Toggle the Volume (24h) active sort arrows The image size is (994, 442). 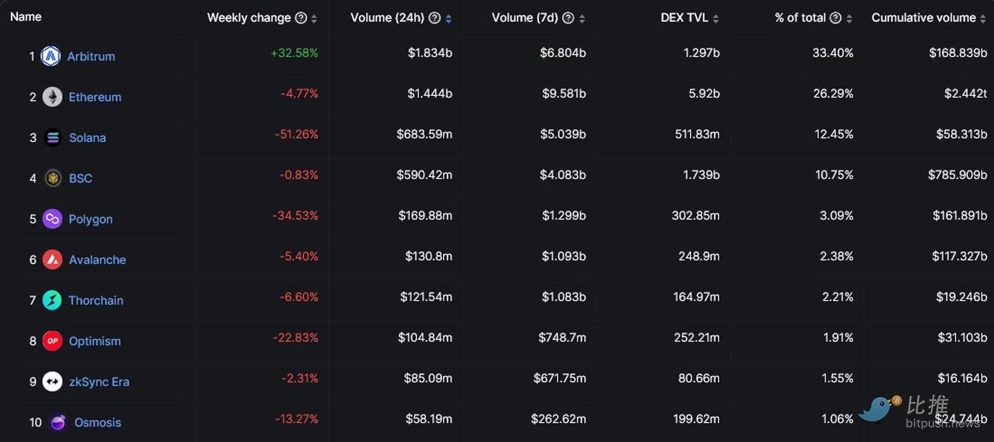click(x=449, y=19)
